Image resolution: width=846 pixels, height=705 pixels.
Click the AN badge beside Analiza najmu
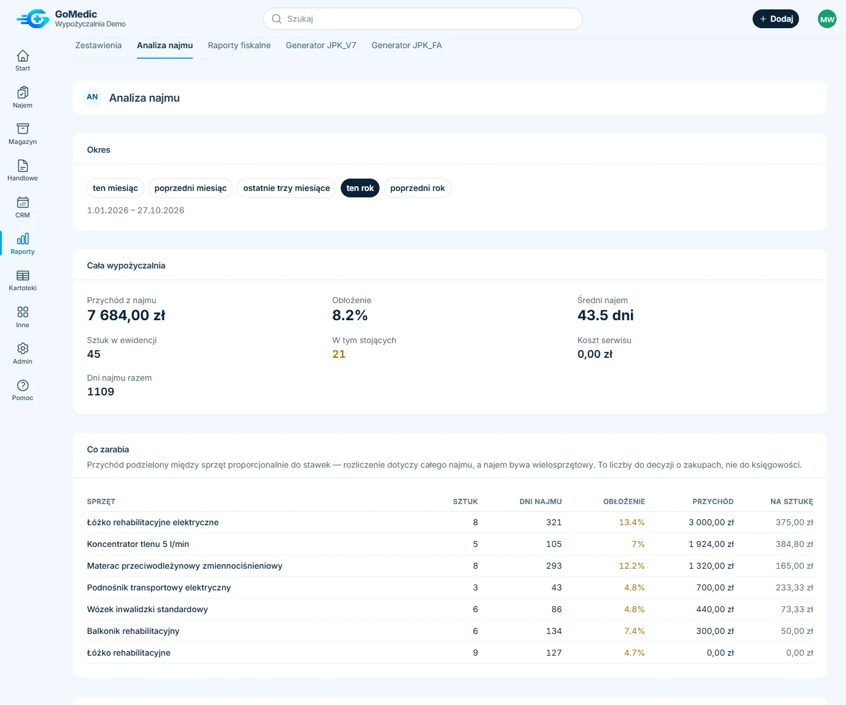coord(92,97)
